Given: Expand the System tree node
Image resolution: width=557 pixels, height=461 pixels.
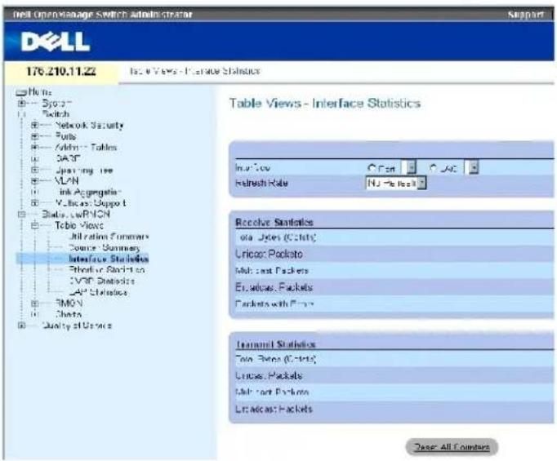Looking at the screenshot, I should pyautogui.click(x=22, y=104).
